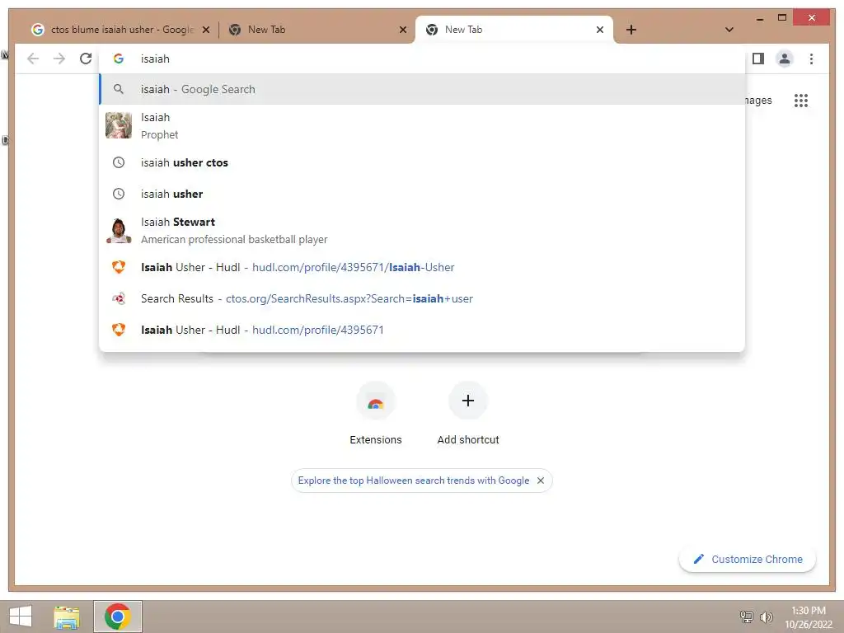Click the browser forward arrow
Viewport: 844px width, 633px height.
point(59,59)
